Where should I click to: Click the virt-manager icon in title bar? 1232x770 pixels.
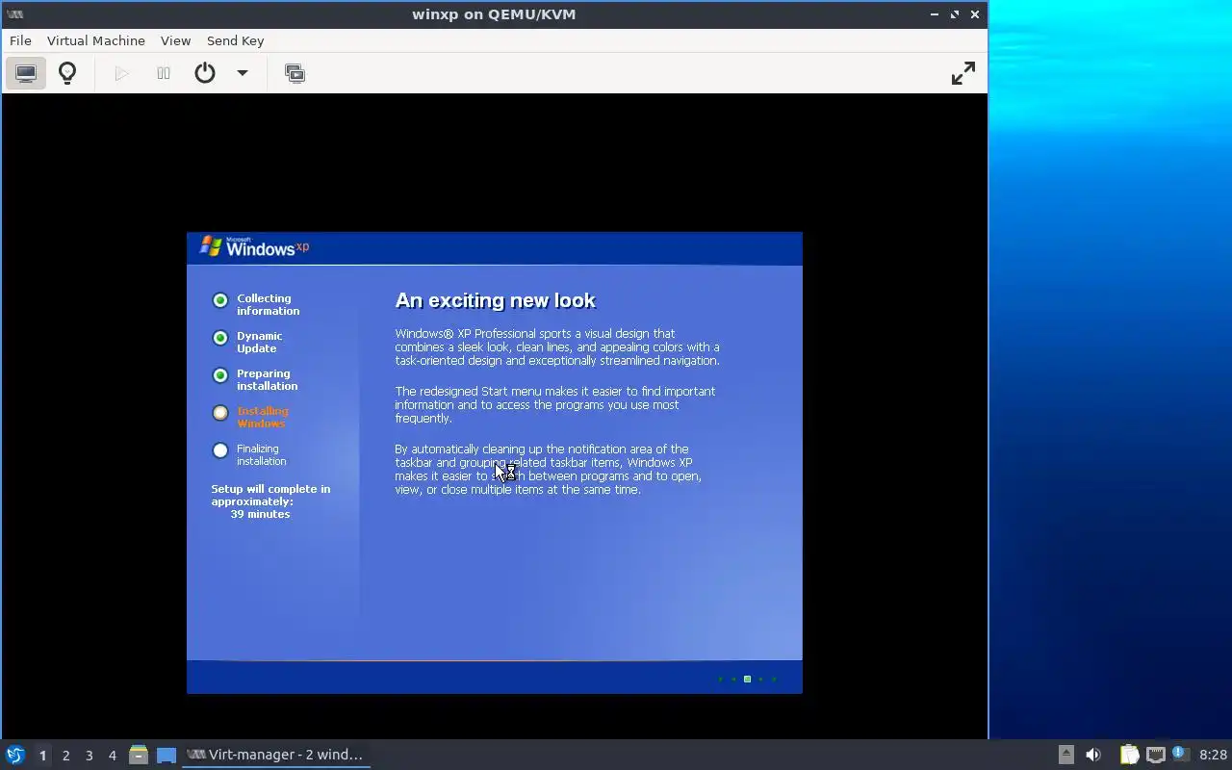[14, 14]
